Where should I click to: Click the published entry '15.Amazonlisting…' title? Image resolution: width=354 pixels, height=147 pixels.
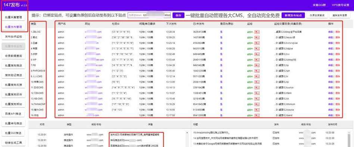pyautogui.click(x=211, y=132)
